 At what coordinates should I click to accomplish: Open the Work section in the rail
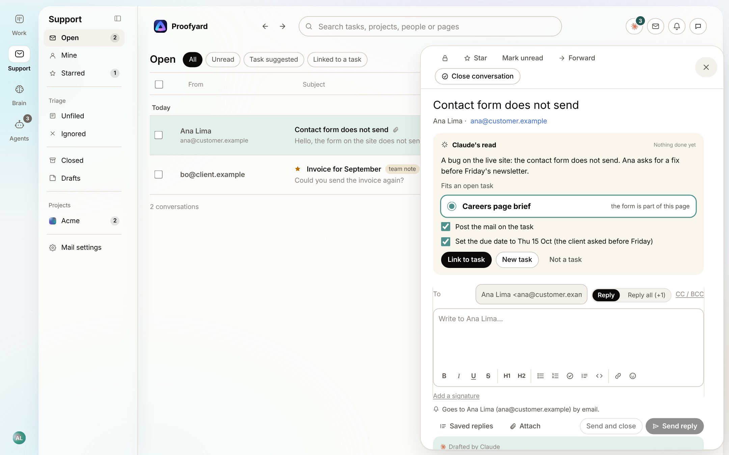[19, 25]
